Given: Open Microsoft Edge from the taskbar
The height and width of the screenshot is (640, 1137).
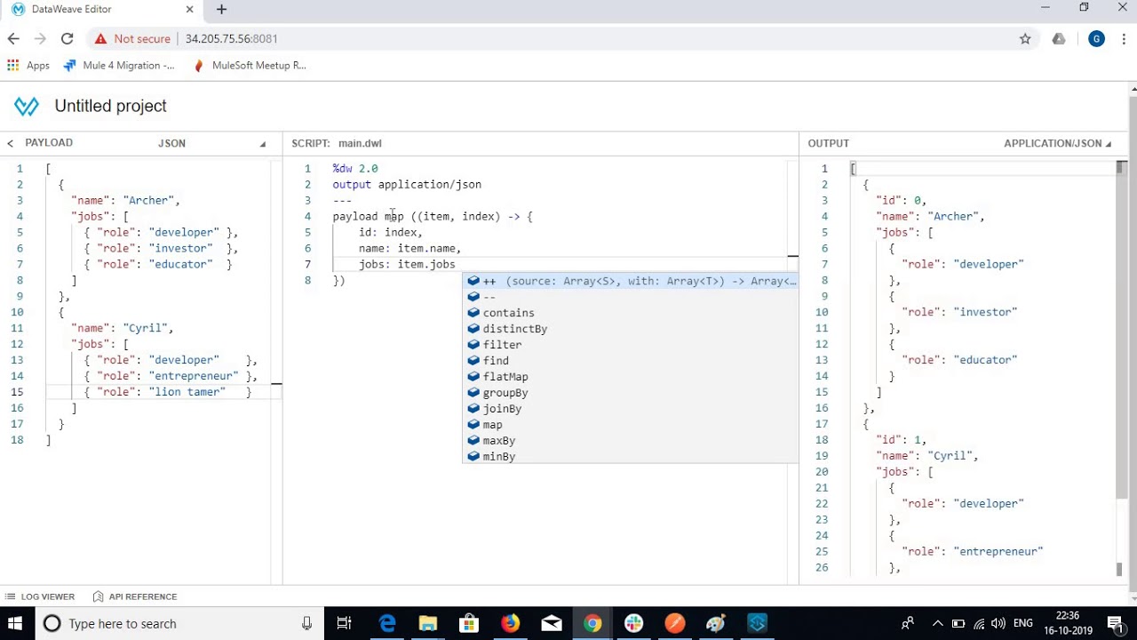Looking at the screenshot, I should [387, 623].
